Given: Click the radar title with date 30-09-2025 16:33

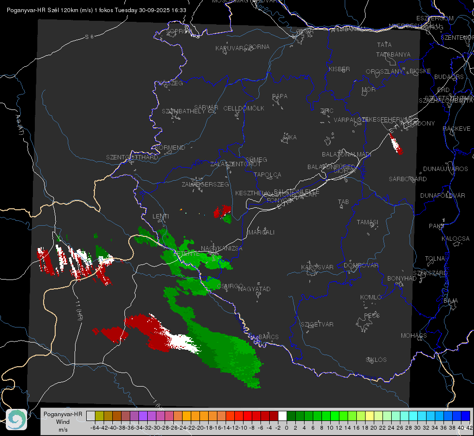Looking at the screenshot, I should tap(96, 10).
